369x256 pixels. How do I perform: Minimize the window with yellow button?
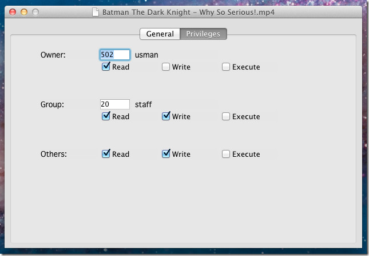click(x=24, y=12)
